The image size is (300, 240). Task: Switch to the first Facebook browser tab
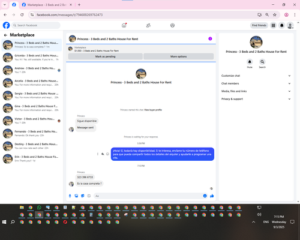14,5
